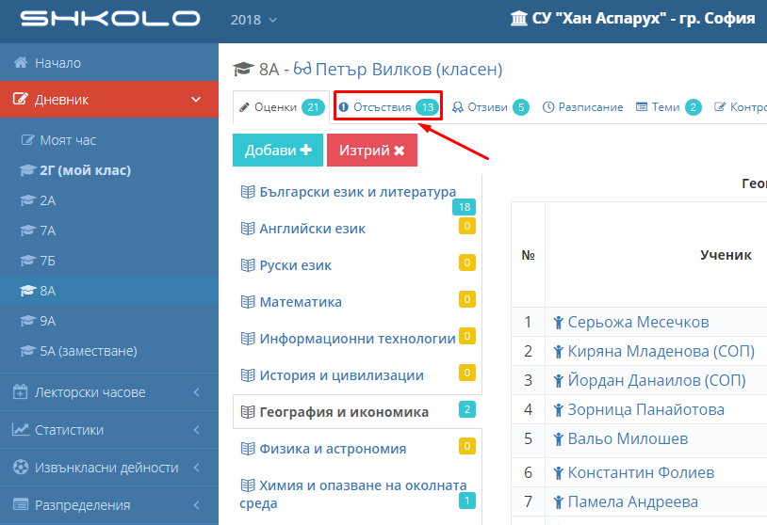Click the Ученик column header
This screenshot has width=767, height=525.
726,254
